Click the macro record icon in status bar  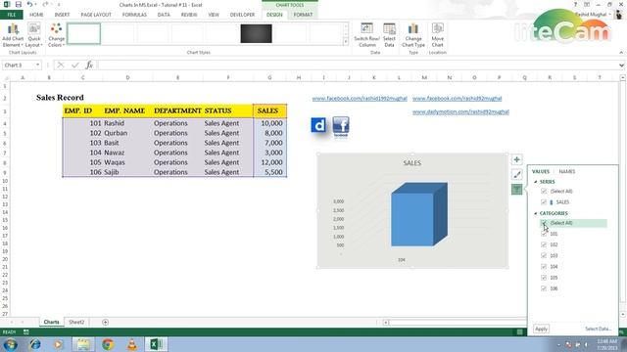(26, 332)
